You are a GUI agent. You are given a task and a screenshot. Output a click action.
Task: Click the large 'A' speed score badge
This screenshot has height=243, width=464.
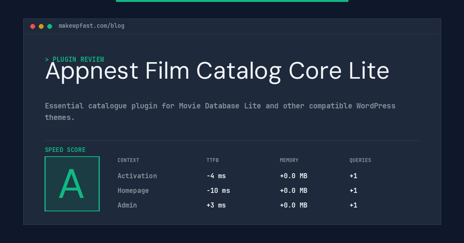tap(72, 184)
